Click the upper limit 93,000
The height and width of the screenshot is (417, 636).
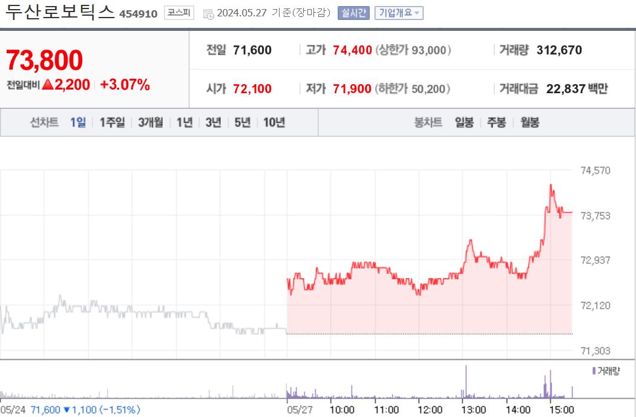point(428,50)
